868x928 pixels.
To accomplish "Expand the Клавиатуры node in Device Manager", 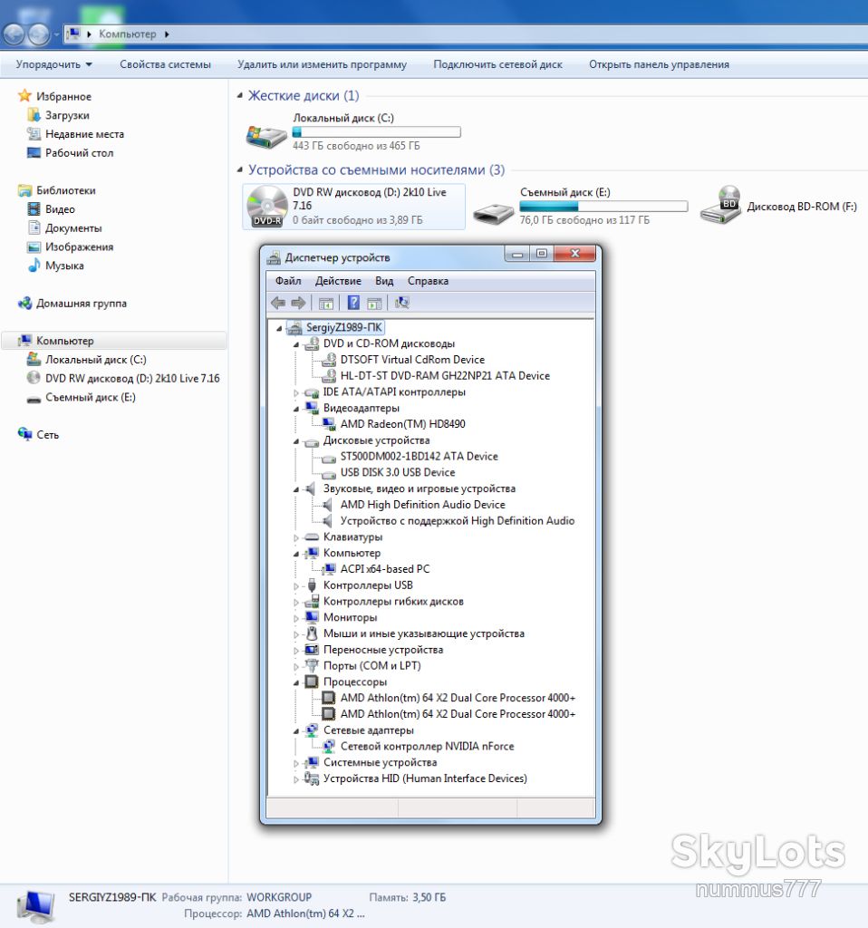I will 296,537.
